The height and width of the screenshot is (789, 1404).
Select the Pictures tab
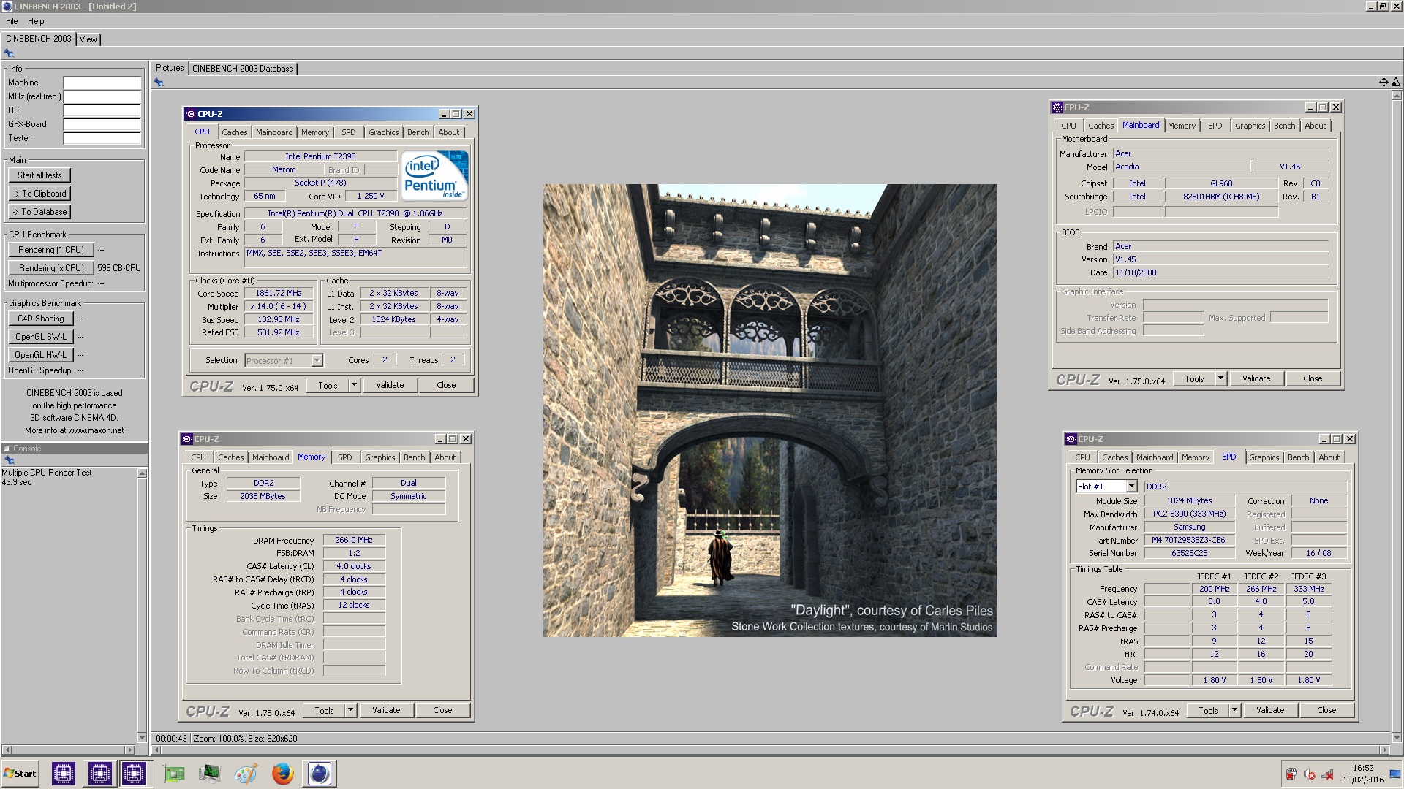(x=170, y=68)
